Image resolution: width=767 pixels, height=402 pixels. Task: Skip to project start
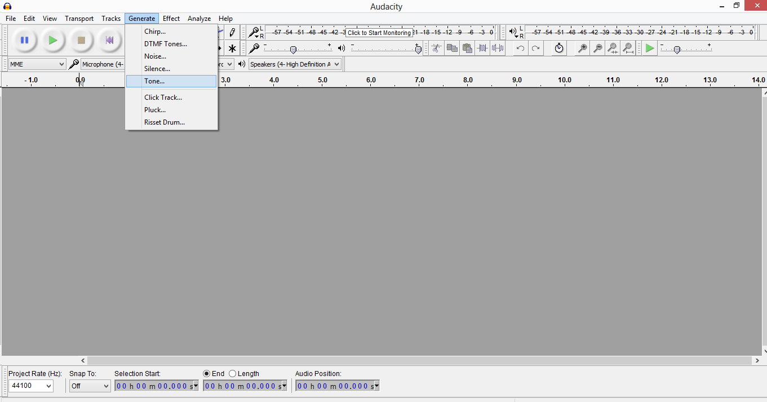tap(109, 40)
